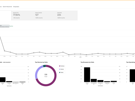This screenshot has width=135, height=101.
Task: Click the 'Top Operating' chart heading
Action: [x=130, y=62]
